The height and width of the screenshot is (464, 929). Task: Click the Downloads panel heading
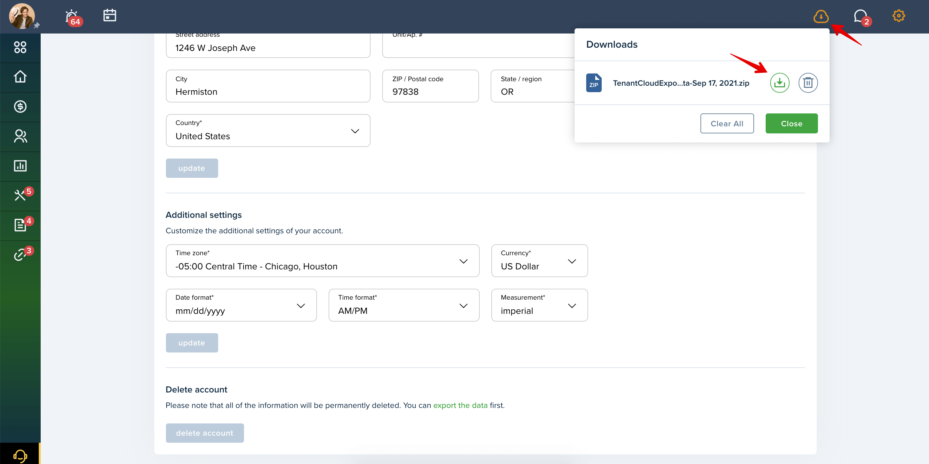(x=612, y=44)
